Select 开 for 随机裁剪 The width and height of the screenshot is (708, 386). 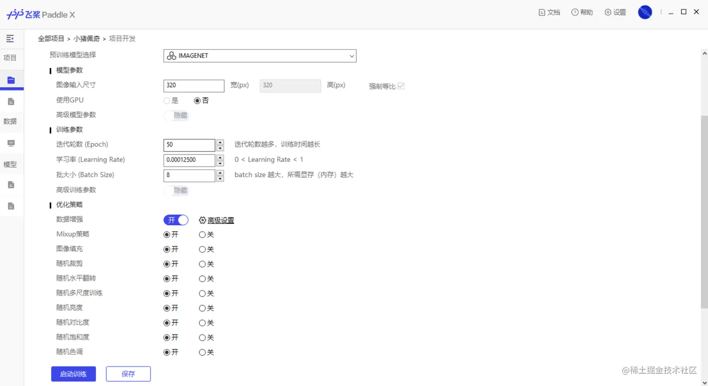click(167, 264)
